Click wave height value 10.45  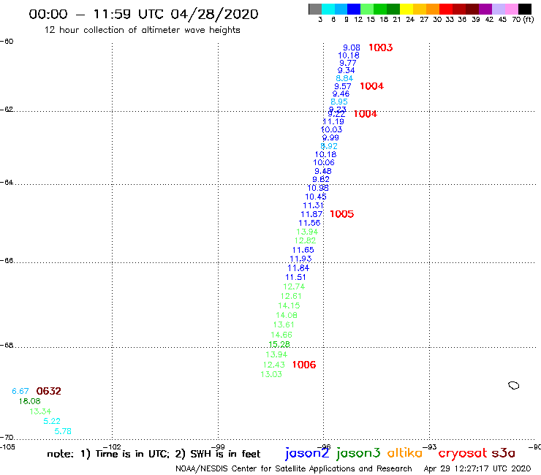click(316, 197)
